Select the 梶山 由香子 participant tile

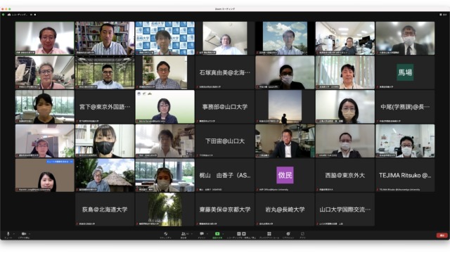tap(225, 175)
